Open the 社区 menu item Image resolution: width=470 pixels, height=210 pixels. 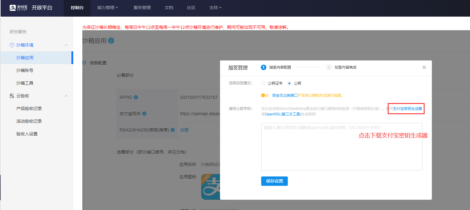click(191, 8)
